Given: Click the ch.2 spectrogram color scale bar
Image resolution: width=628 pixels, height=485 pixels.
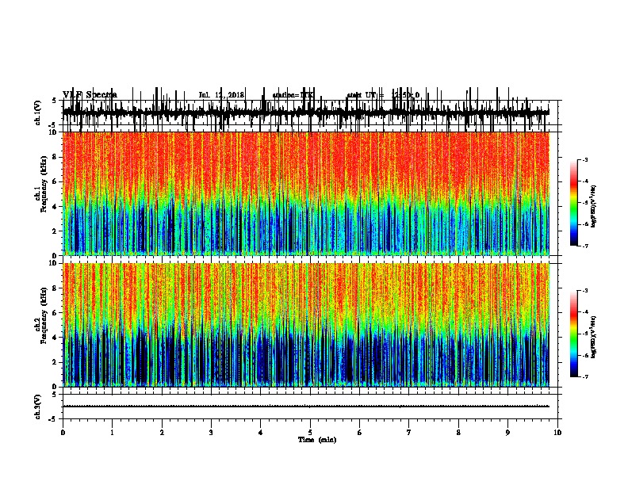Looking at the screenshot, I should click(x=573, y=334).
